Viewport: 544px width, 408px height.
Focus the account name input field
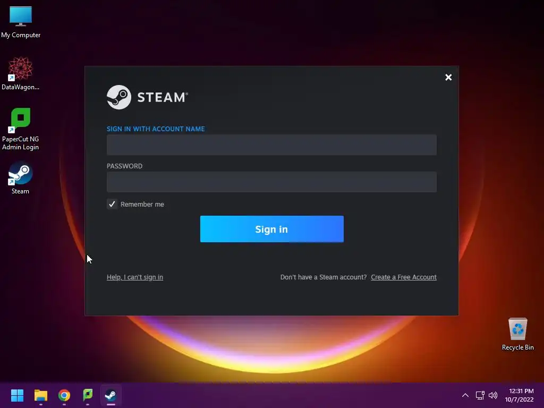[271, 144]
